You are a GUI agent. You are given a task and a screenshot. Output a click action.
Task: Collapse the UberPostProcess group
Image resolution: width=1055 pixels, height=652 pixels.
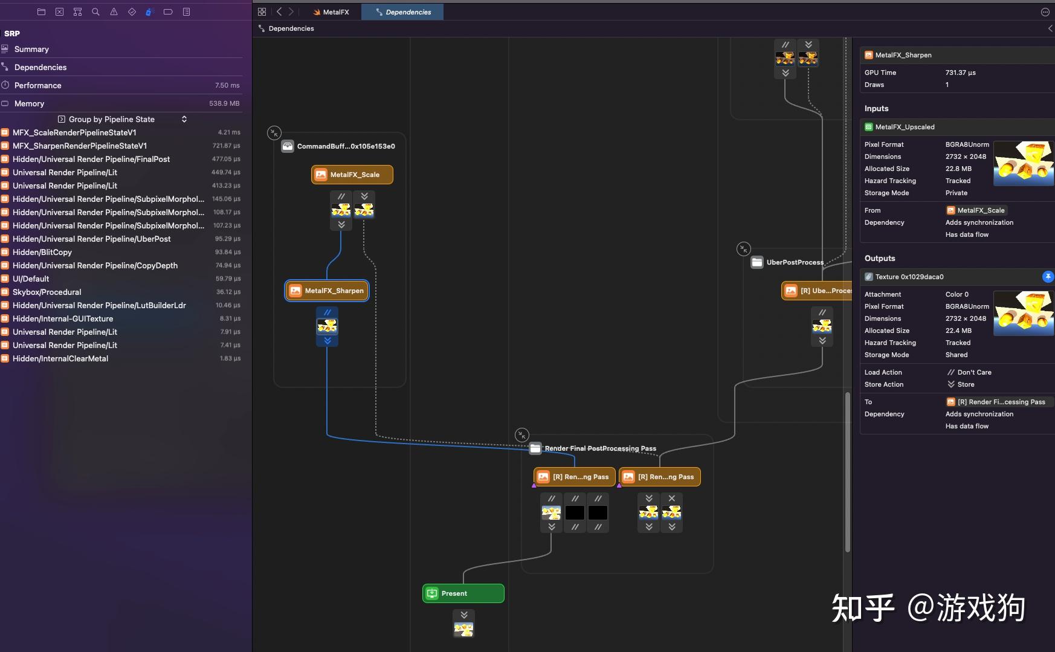tap(744, 248)
